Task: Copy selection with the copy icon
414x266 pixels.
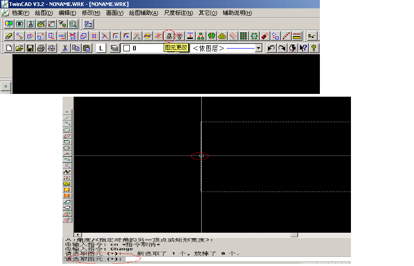Action: tap(76, 48)
